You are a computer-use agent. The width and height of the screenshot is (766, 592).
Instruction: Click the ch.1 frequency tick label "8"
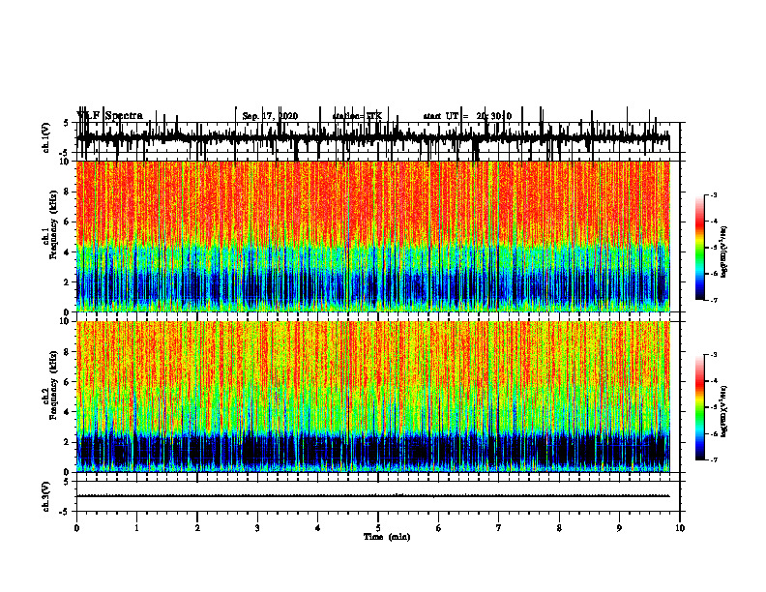point(67,192)
